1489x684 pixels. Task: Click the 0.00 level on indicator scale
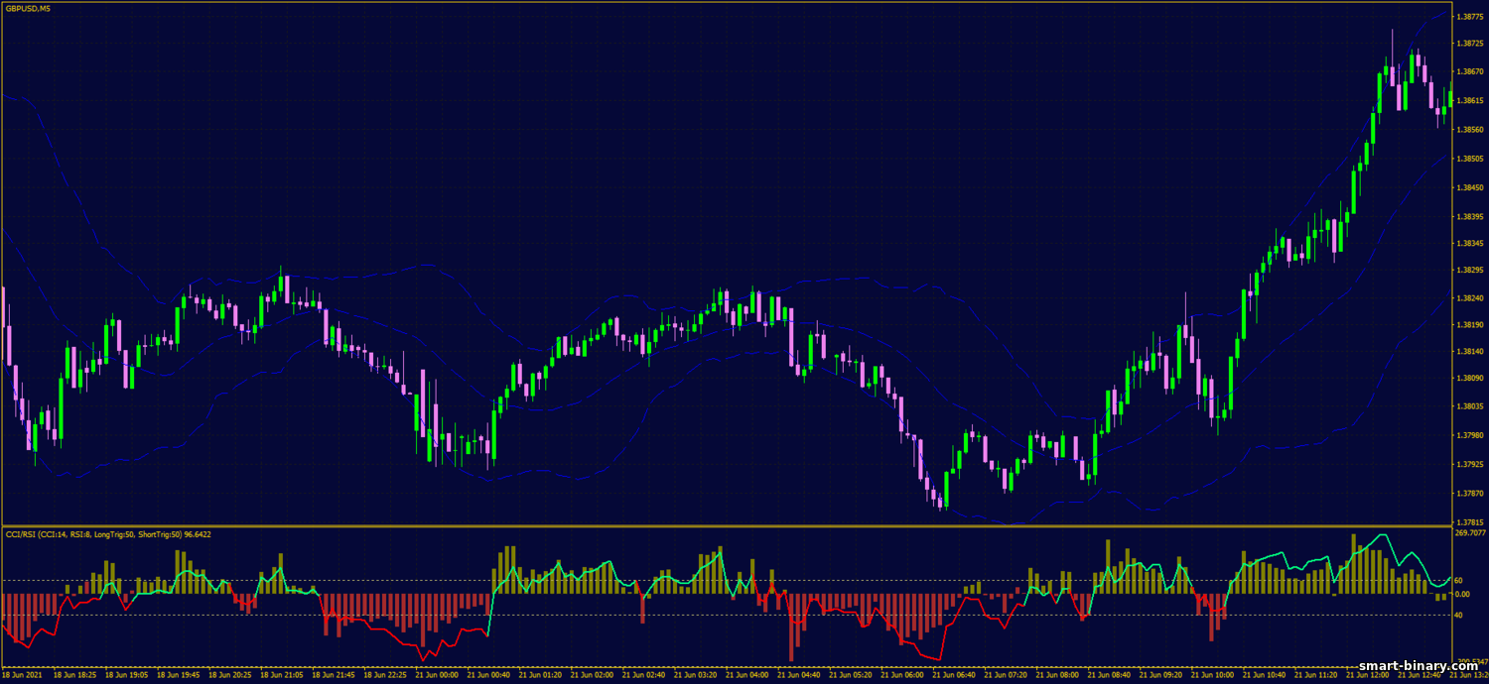[x=1462, y=594]
